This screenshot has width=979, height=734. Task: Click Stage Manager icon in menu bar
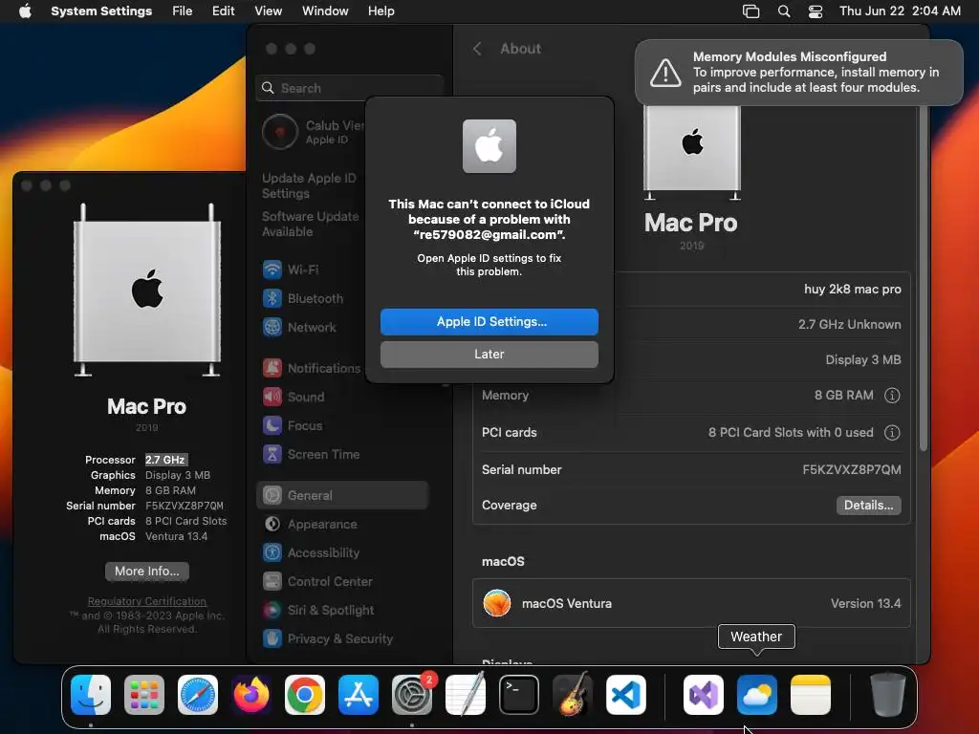click(751, 11)
